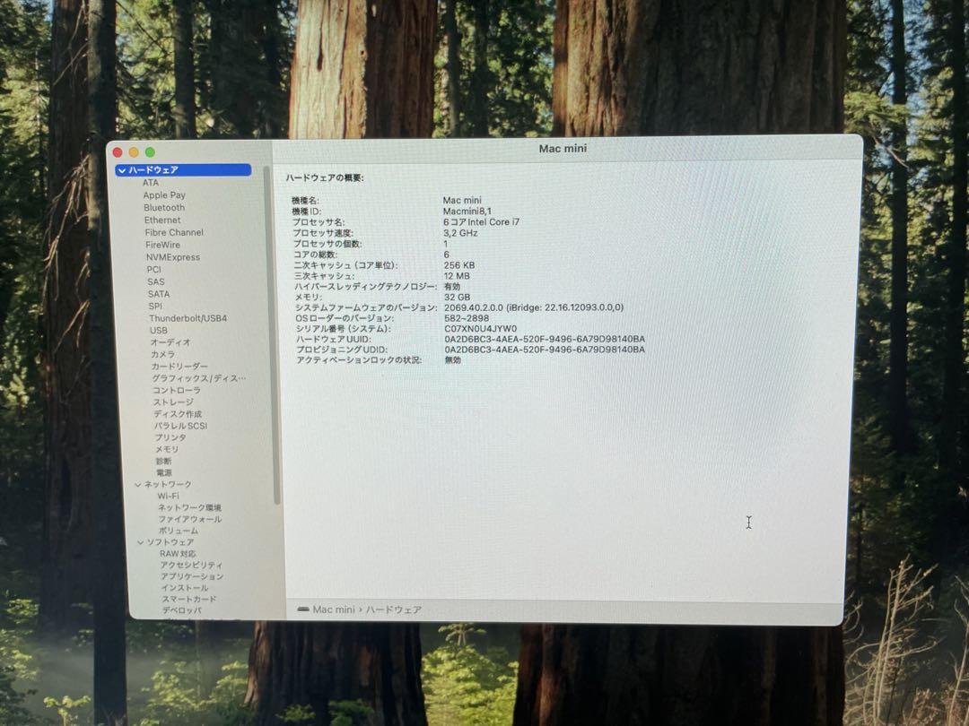Open the Ethernet hardware entry

click(162, 220)
